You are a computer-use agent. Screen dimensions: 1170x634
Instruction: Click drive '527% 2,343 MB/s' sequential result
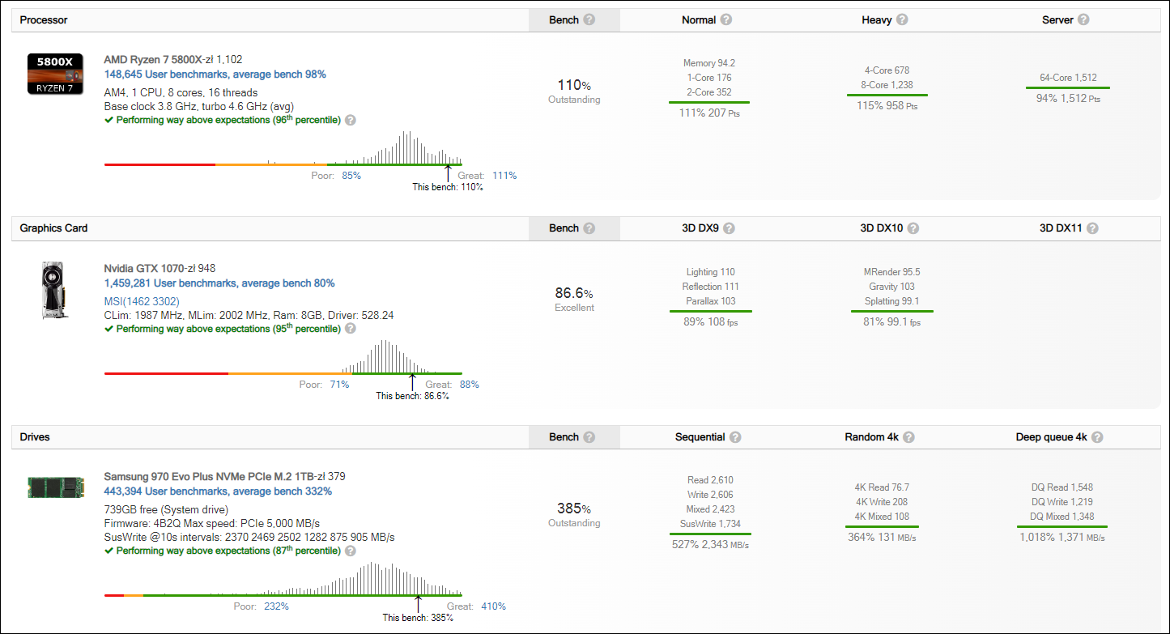point(710,545)
